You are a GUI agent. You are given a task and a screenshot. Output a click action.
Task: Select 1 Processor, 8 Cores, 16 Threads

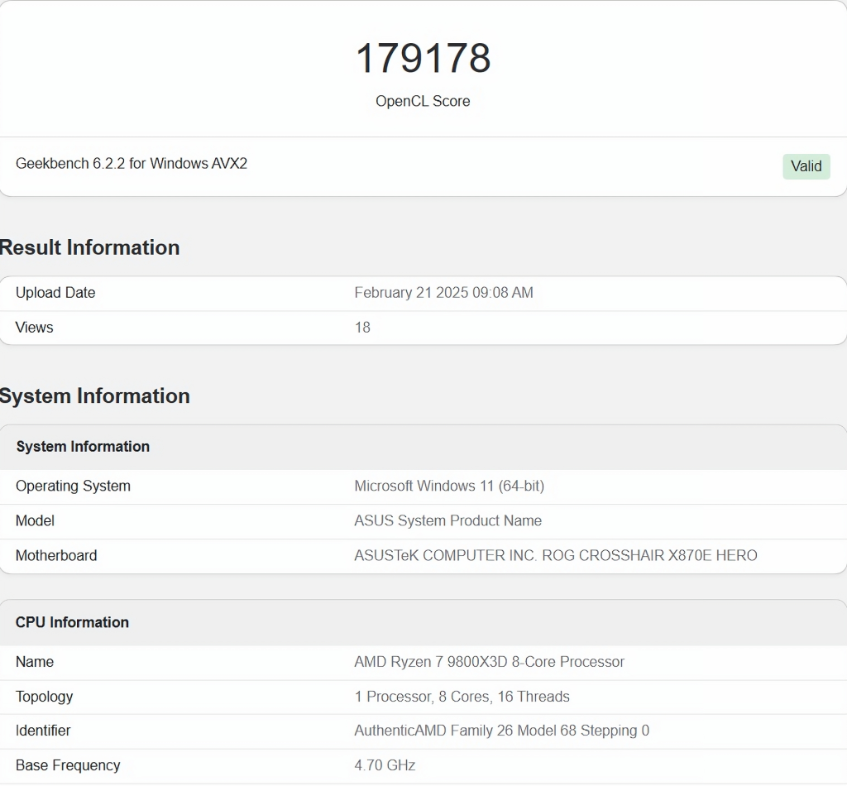(x=462, y=697)
